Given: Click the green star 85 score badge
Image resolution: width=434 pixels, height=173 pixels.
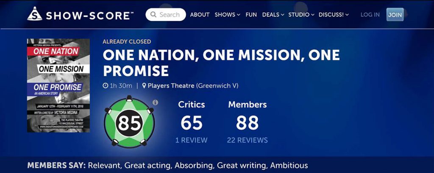Looking at the screenshot, I should pos(129,121).
